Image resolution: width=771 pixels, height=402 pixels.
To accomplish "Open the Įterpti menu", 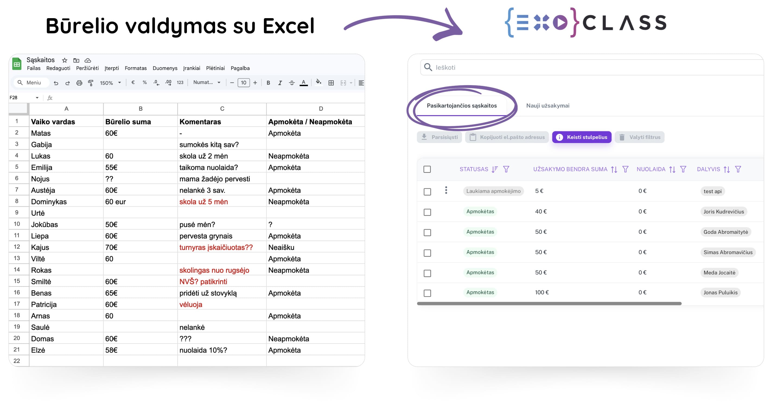I will tap(112, 68).
